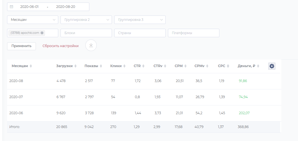
Task: Focus the Блоки filter field
Action: coord(86,33)
